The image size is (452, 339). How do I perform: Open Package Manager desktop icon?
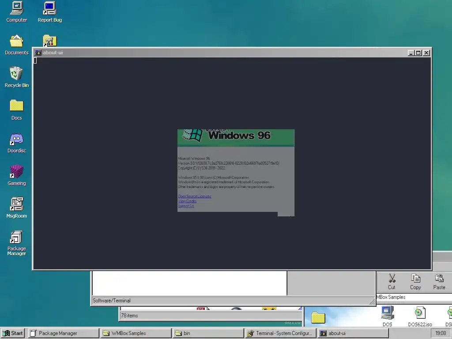click(17, 243)
